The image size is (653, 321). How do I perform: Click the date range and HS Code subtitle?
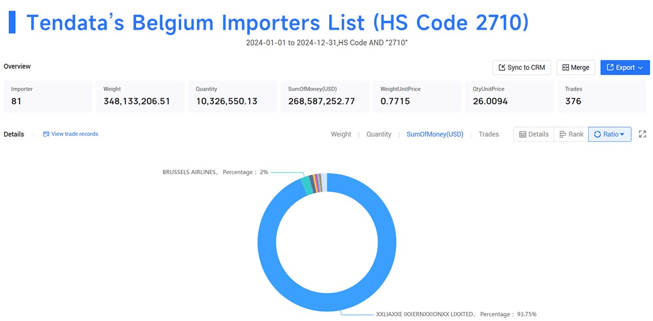[x=327, y=43]
